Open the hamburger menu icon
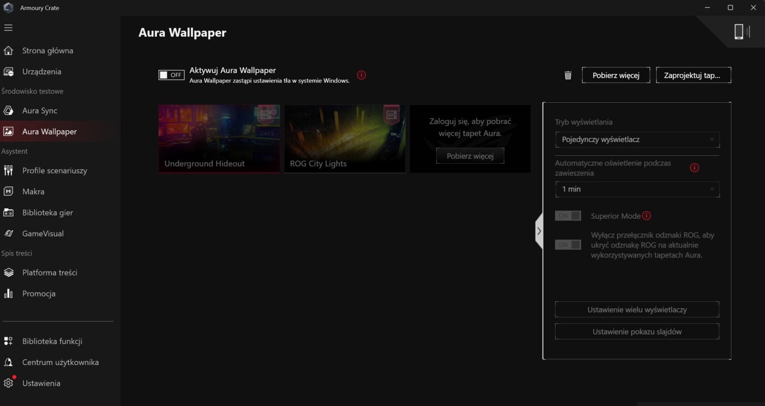This screenshot has width=765, height=406. pyautogui.click(x=8, y=28)
